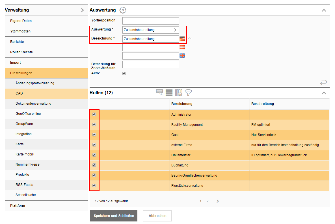Uncheck the Aktiv checkbox

(124, 73)
